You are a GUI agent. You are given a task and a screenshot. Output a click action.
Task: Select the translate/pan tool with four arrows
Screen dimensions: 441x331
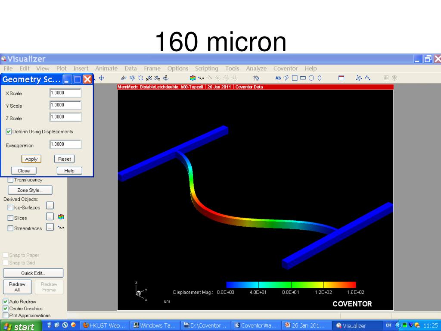(x=102, y=78)
